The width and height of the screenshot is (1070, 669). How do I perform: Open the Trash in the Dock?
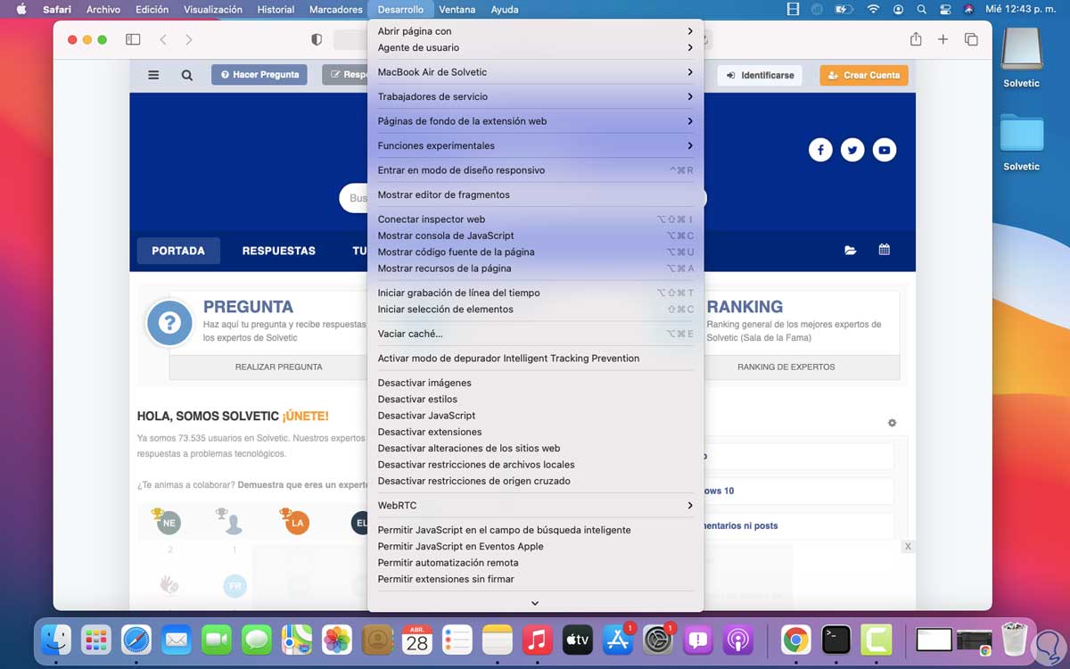(1015, 639)
